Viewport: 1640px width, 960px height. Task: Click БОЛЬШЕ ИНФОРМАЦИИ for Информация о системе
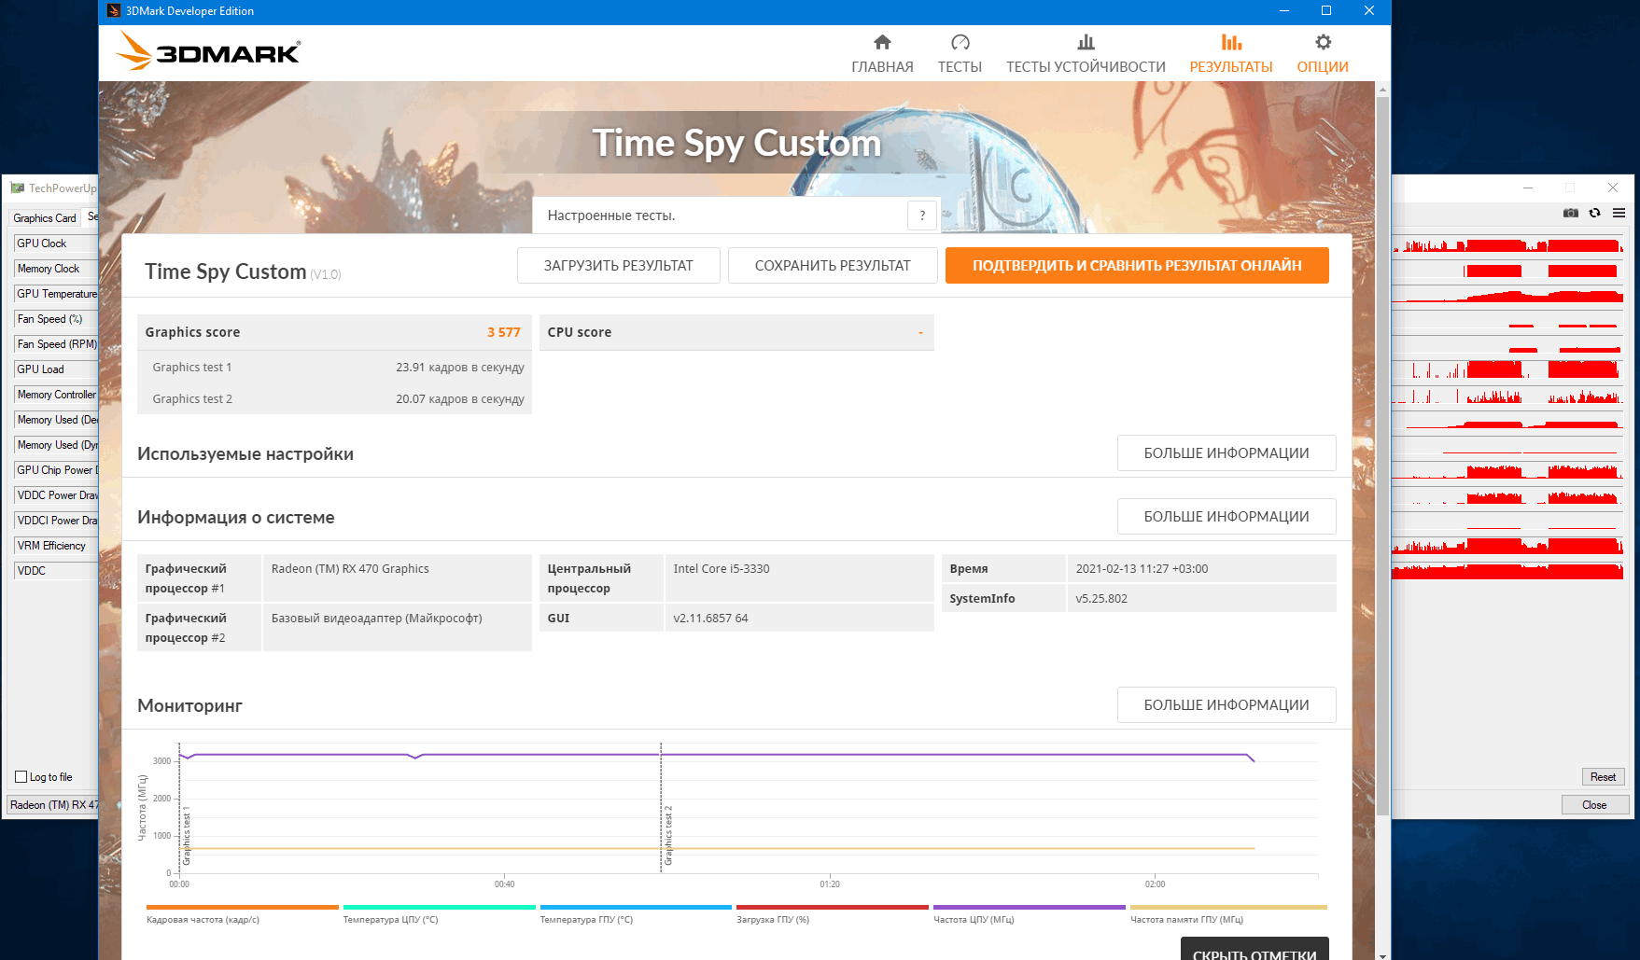(1226, 516)
